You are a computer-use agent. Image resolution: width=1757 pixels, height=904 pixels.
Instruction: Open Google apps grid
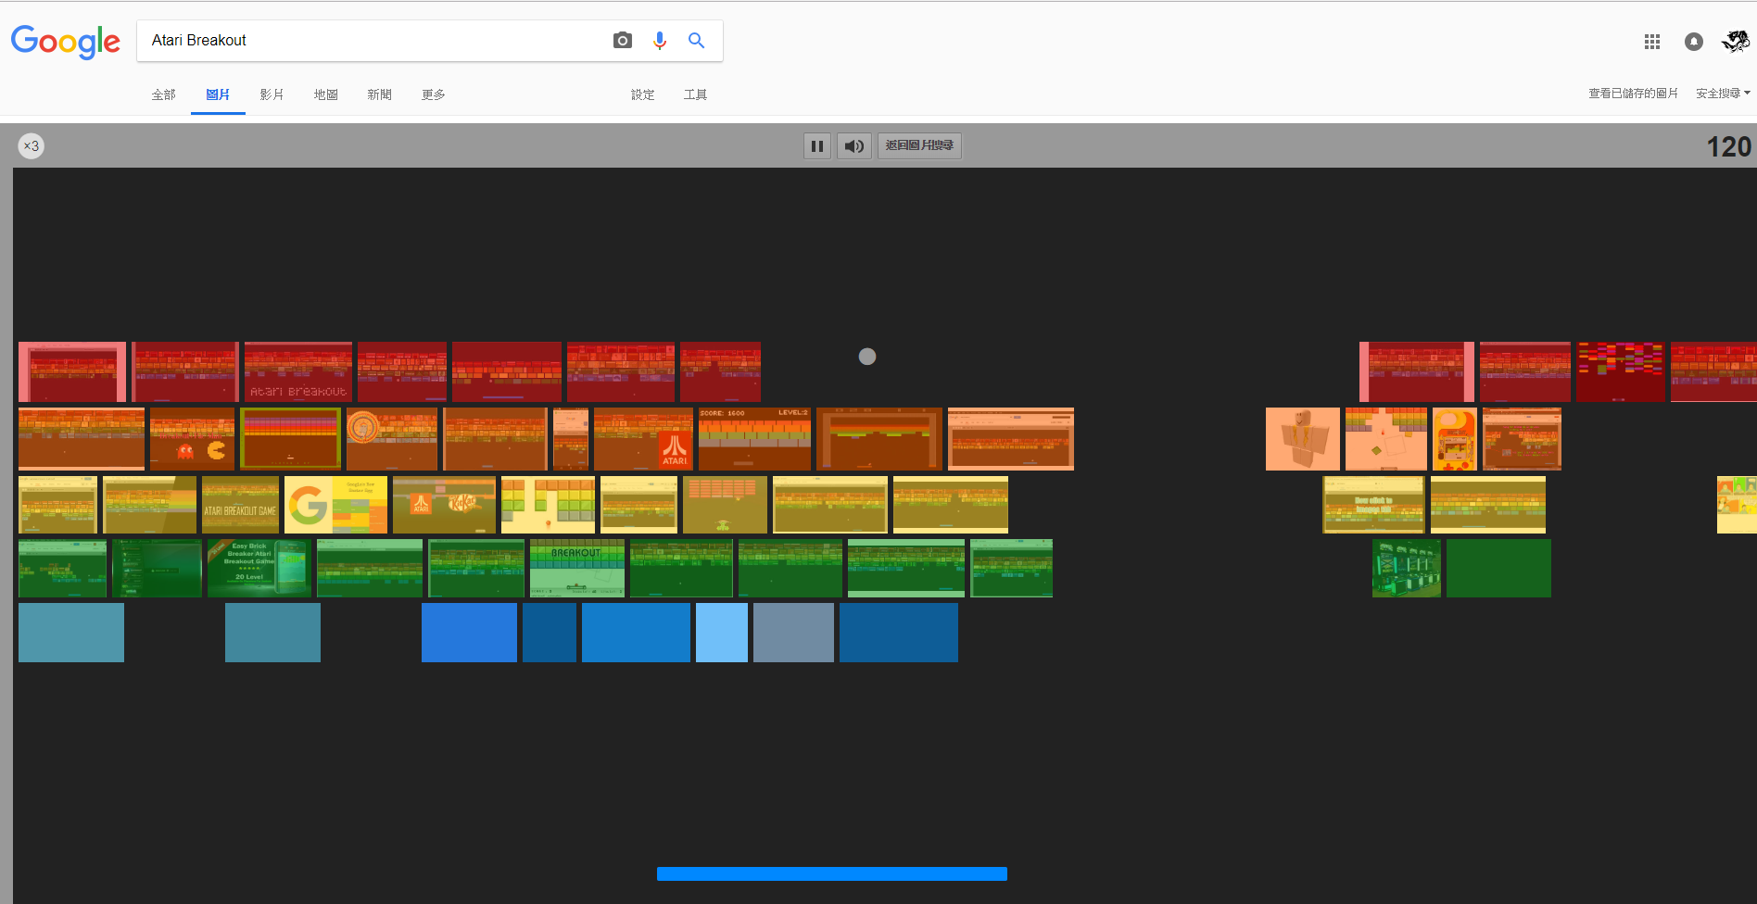point(1652,42)
